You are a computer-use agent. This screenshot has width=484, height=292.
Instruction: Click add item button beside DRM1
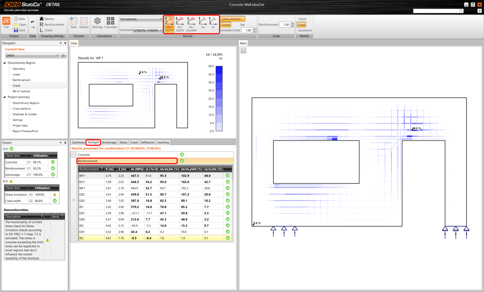coord(63,55)
